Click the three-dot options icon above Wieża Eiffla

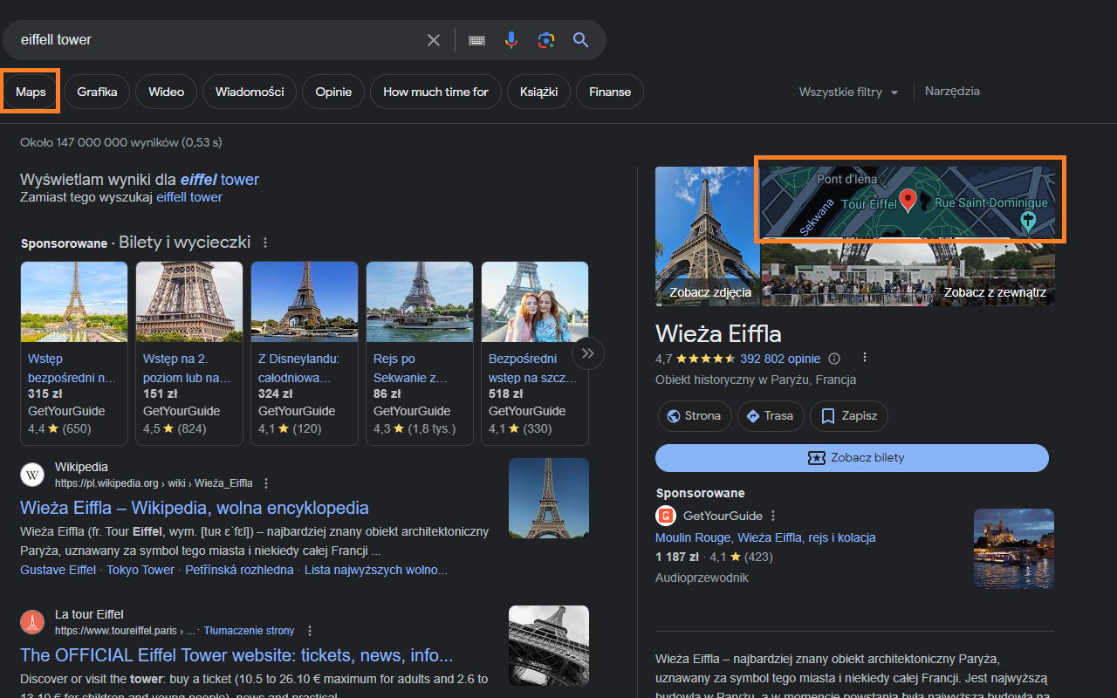pyautogui.click(x=864, y=357)
